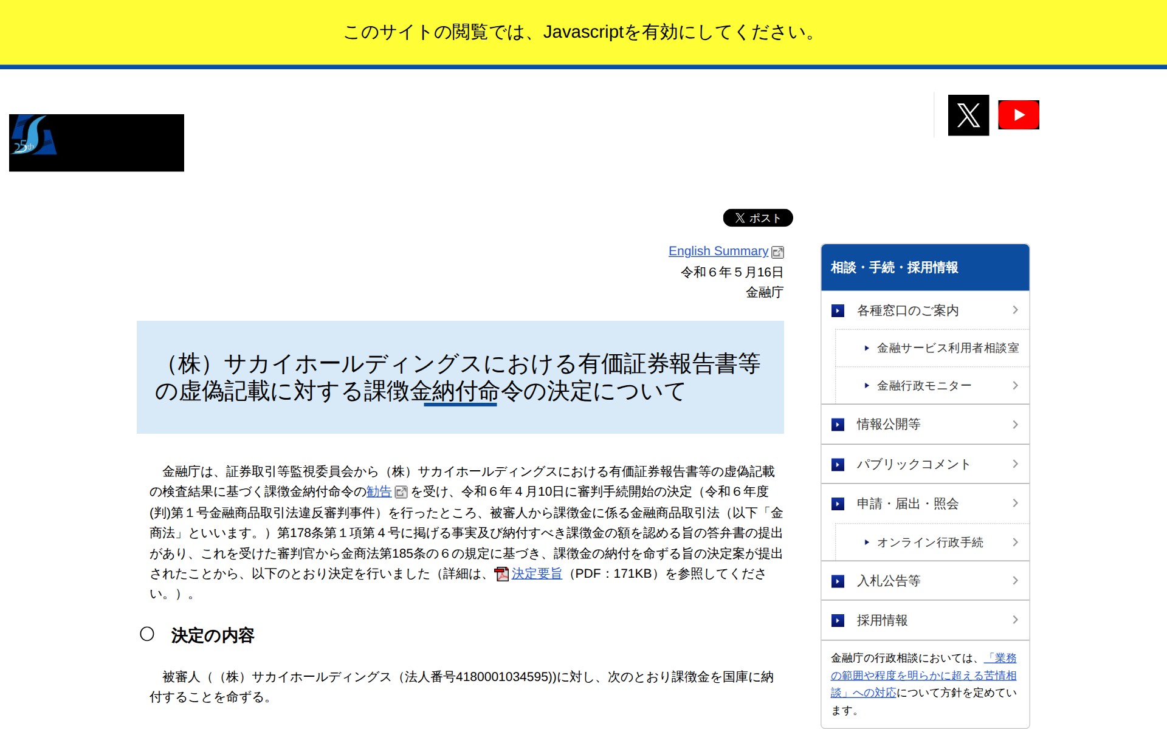Select オンライン行政手続 menu item
Viewport: 1167px width, 729px height.
pyautogui.click(x=929, y=542)
